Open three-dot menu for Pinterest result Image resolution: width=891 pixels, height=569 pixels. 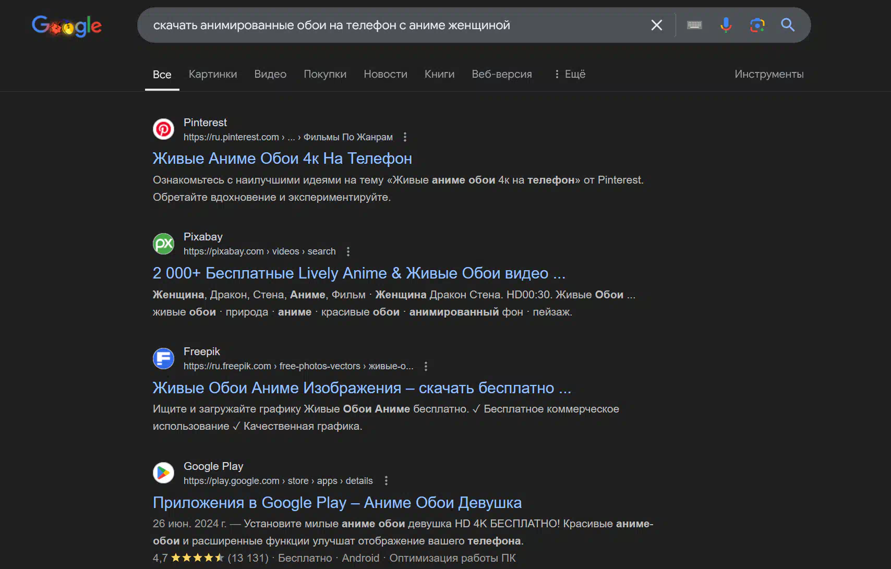[x=405, y=137]
